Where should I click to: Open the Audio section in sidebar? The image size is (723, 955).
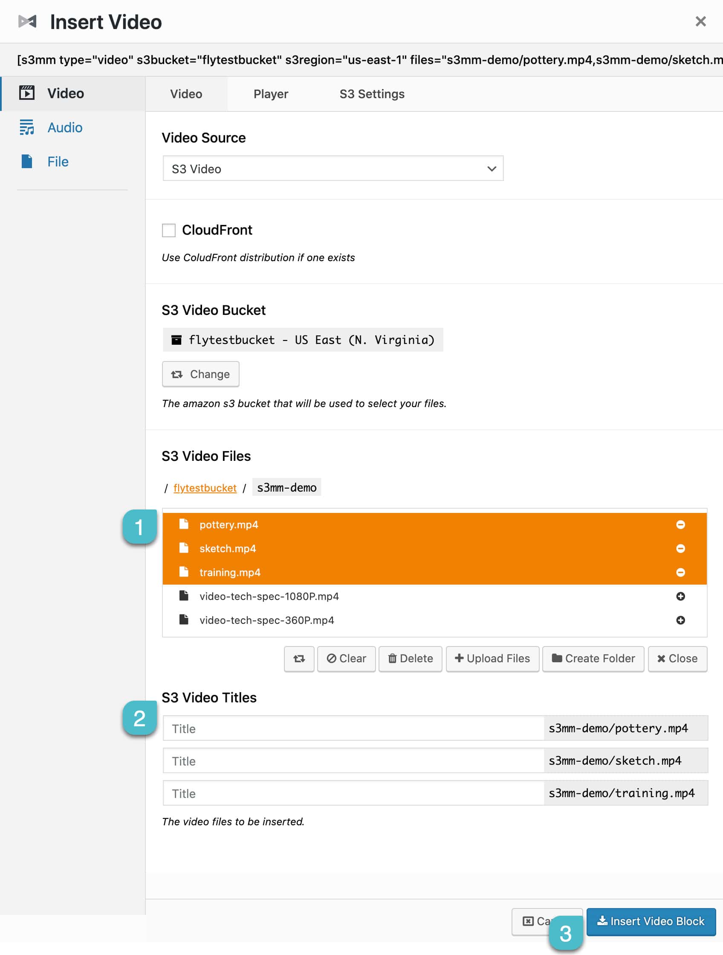pyautogui.click(x=65, y=127)
